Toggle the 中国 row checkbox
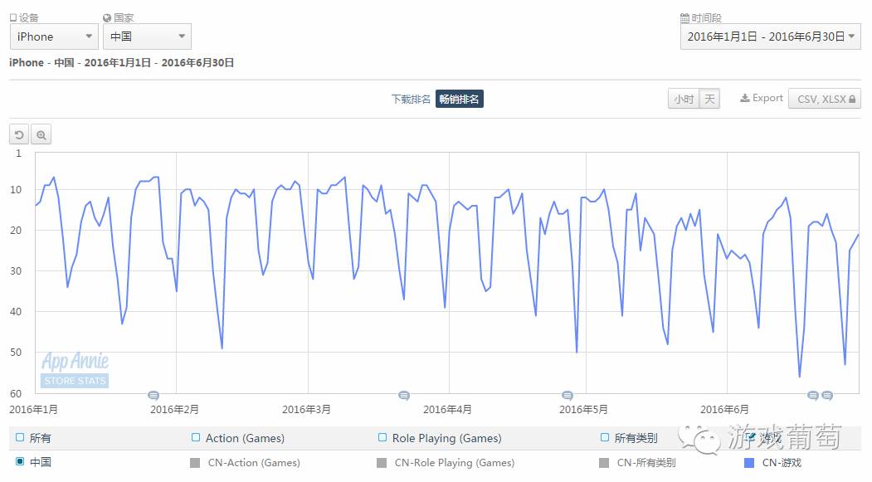 click(20, 461)
